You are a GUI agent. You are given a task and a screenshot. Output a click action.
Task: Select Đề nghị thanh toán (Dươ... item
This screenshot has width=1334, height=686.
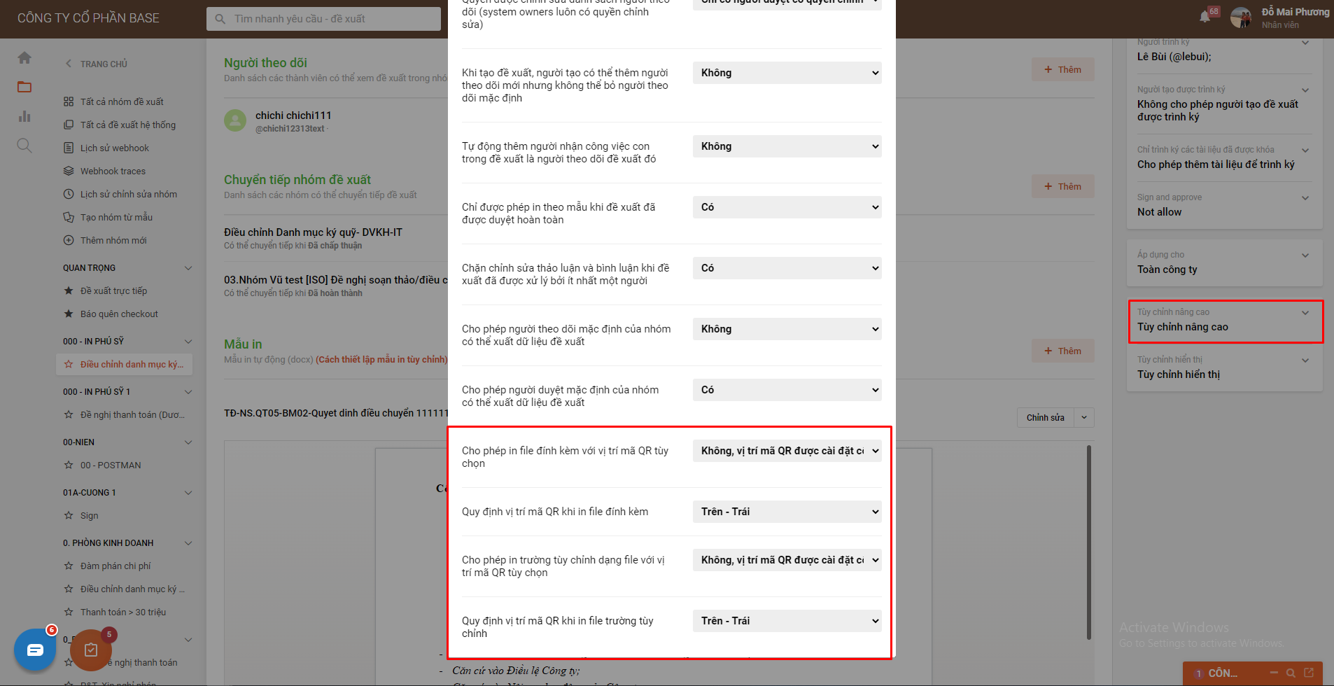(x=132, y=414)
